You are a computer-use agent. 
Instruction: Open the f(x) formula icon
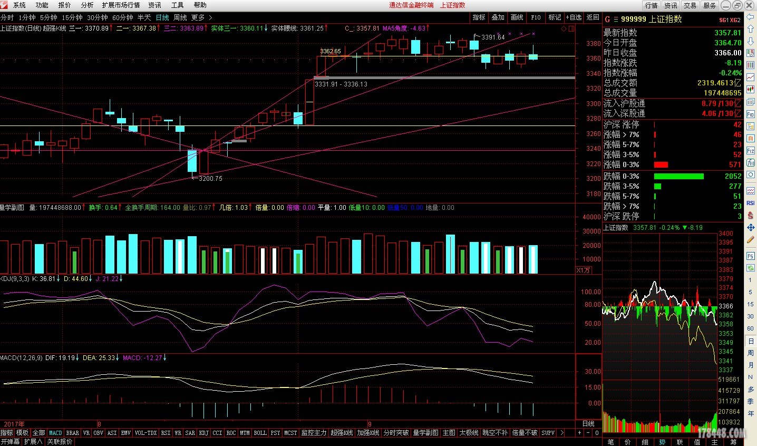point(751,163)
